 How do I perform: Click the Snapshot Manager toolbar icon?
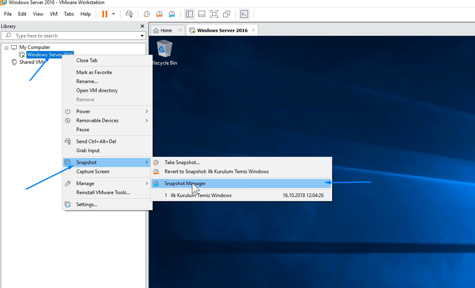click(172, 14)
